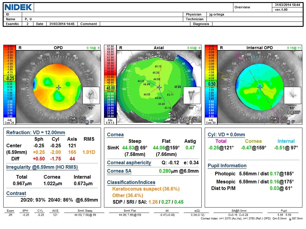Open the Axial map inset thumbnail
This screenshot has height=229, width=306.
point(192,95)
